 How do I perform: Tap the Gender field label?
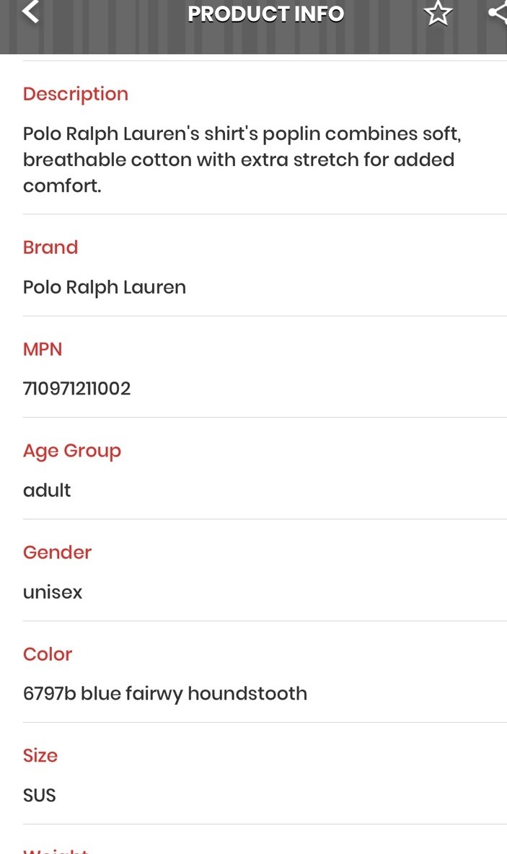coord(57,553)
